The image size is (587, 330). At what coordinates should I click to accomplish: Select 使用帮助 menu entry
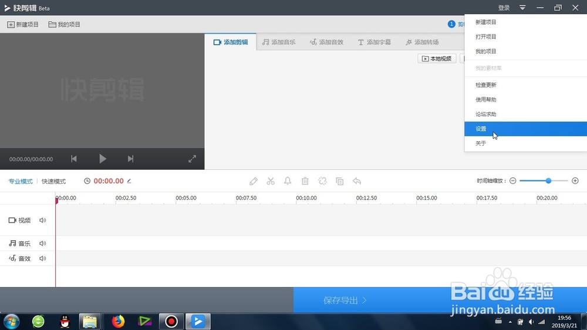525,100
